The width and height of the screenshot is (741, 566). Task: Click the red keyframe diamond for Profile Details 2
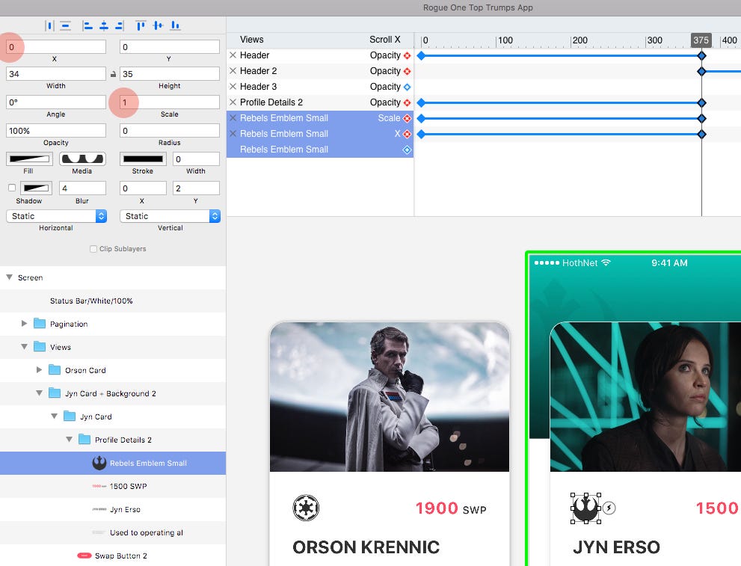pyautogui.click(x=407, y=102)
